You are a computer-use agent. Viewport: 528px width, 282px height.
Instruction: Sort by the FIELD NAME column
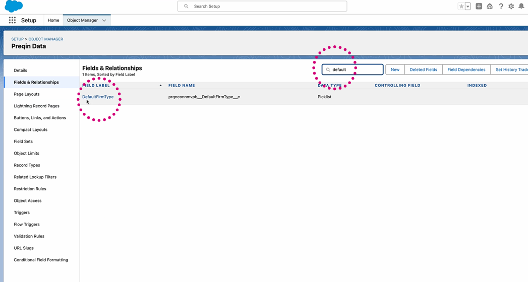click(182, 86)
